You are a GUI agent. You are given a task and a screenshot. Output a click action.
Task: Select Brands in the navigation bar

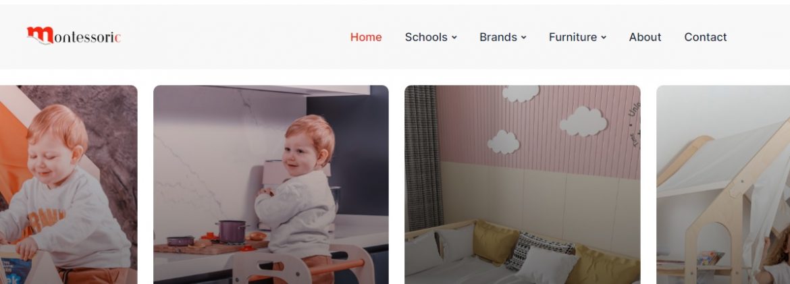pos(498,37)
